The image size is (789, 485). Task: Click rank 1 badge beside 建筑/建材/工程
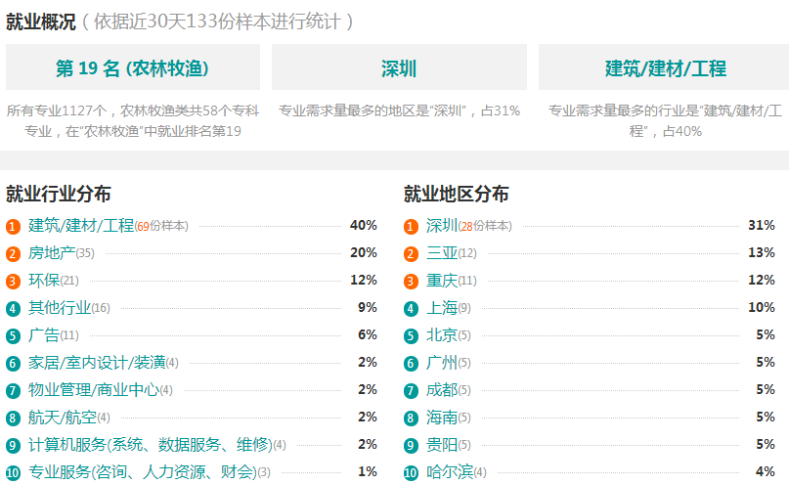13,227
